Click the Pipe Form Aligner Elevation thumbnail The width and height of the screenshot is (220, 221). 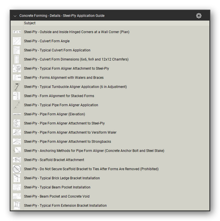pos(17,114)
